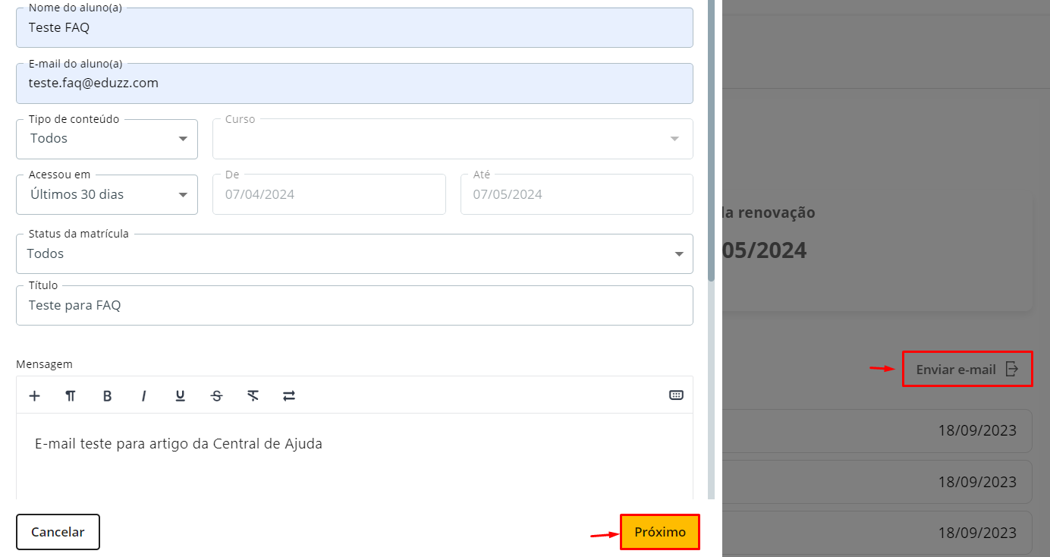Apply strikethrough formatting to the message

tap(216, 395)
